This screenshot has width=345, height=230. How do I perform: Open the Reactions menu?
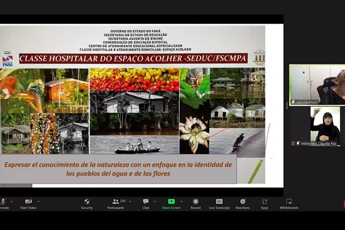(243, 204)
